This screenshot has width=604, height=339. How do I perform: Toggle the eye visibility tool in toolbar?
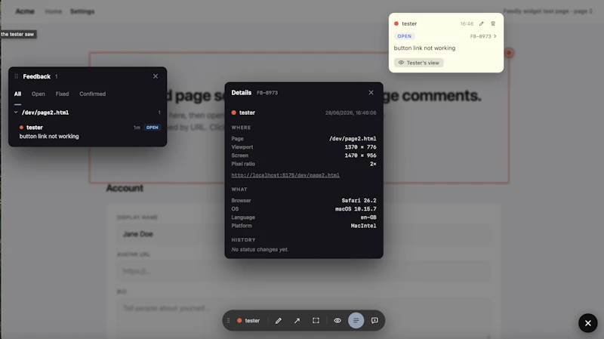[337, 321]
